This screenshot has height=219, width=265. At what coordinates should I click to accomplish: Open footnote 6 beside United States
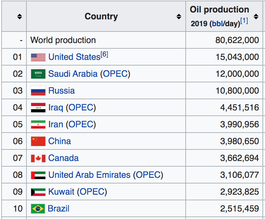(104, 54)
